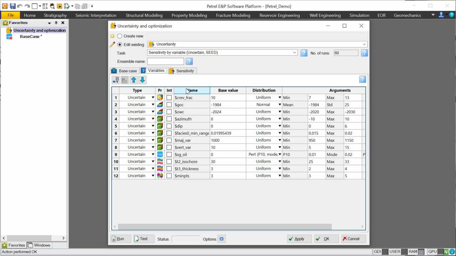Viewport: 456px width, 256px height.
Task: Switch to the Sensitivity tab
Action: click(182, 71)
